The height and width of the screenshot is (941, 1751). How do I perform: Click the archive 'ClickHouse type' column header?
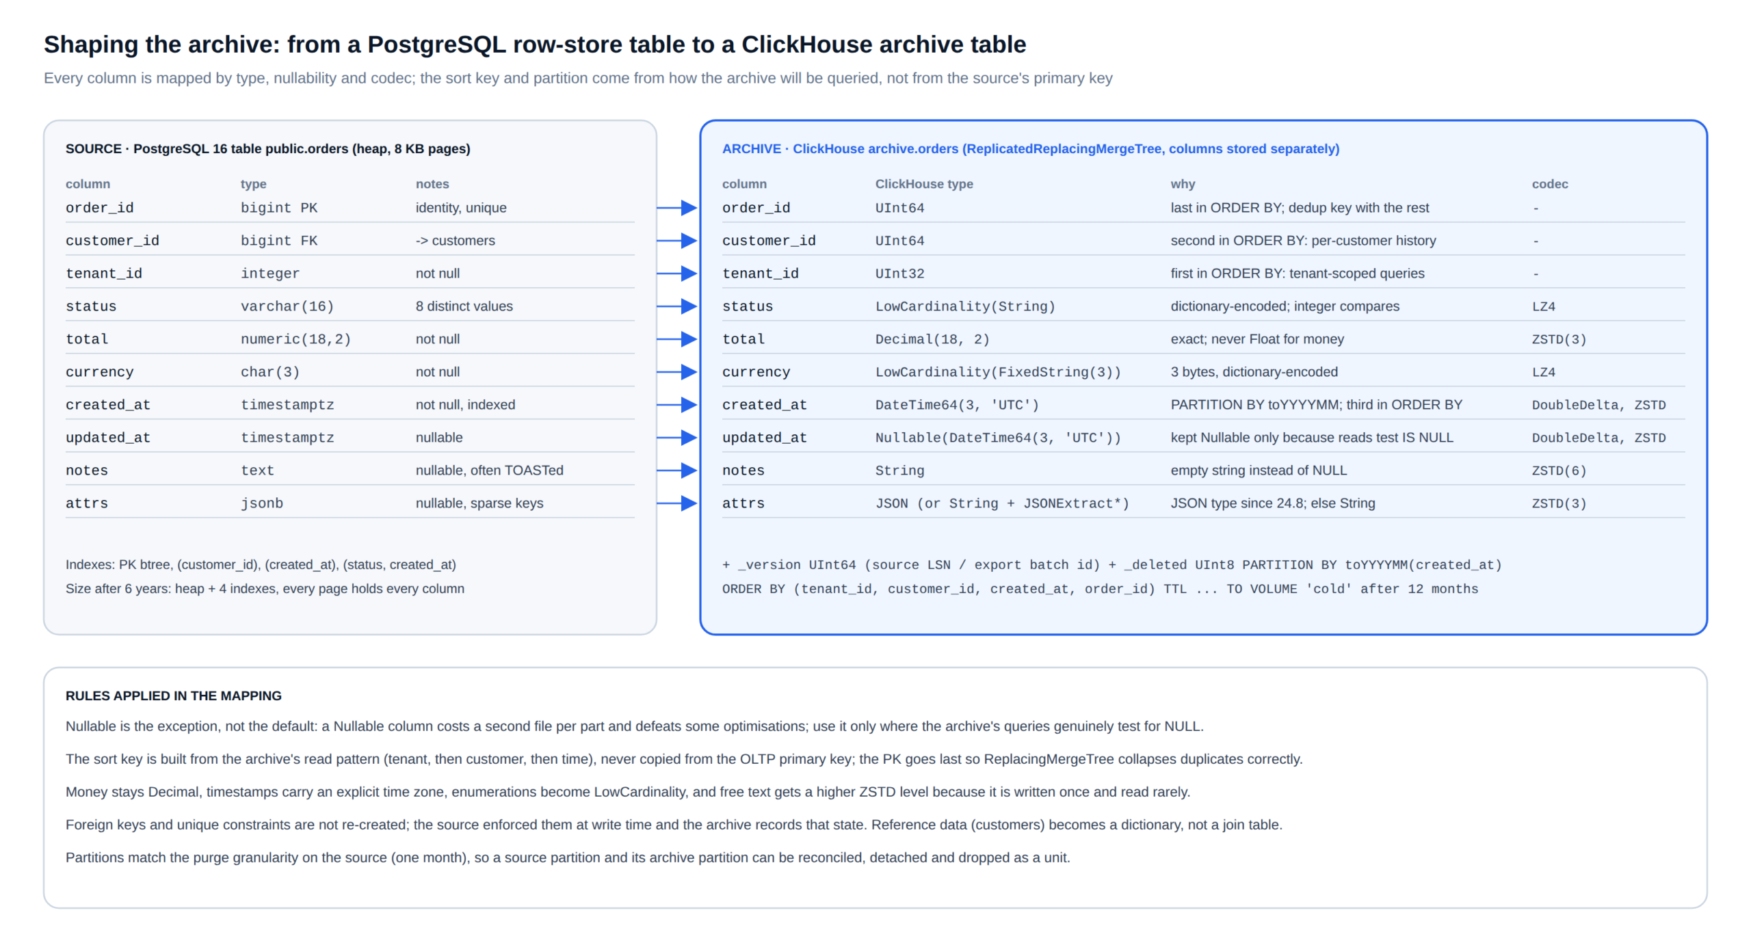(x=924, y=184)
